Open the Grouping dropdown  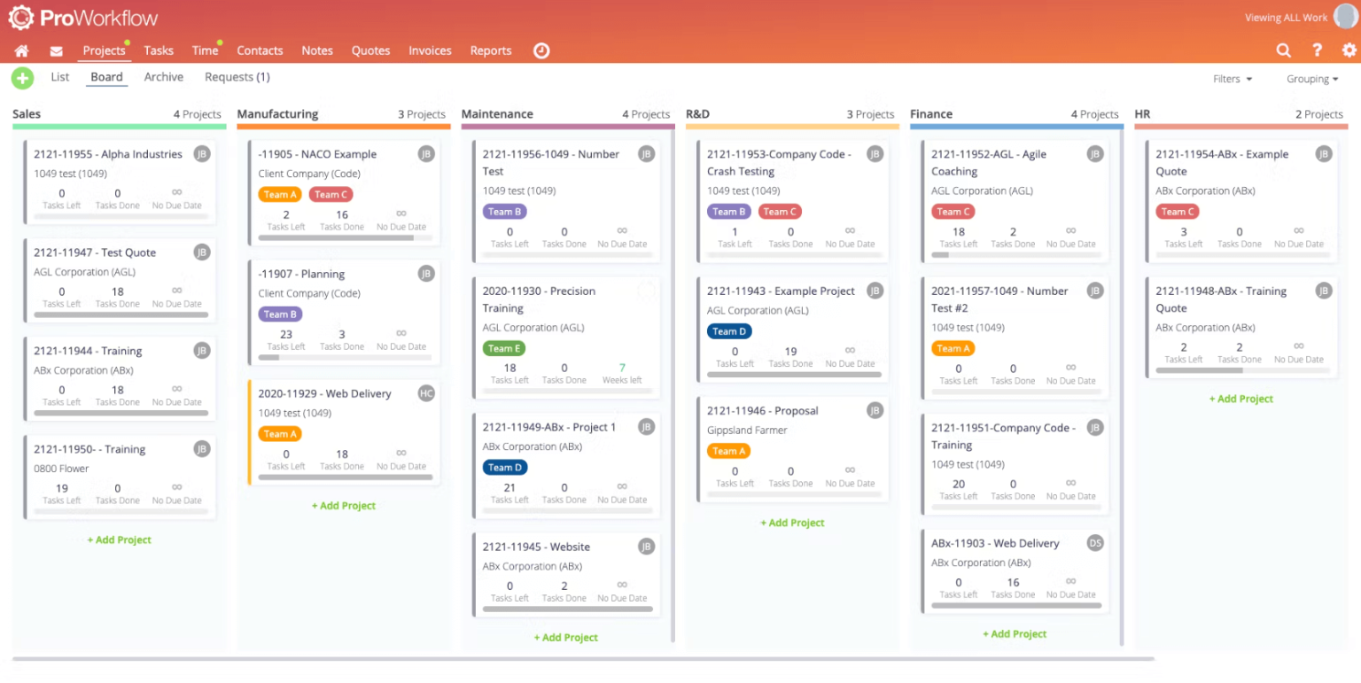(x=1312, y=78)
